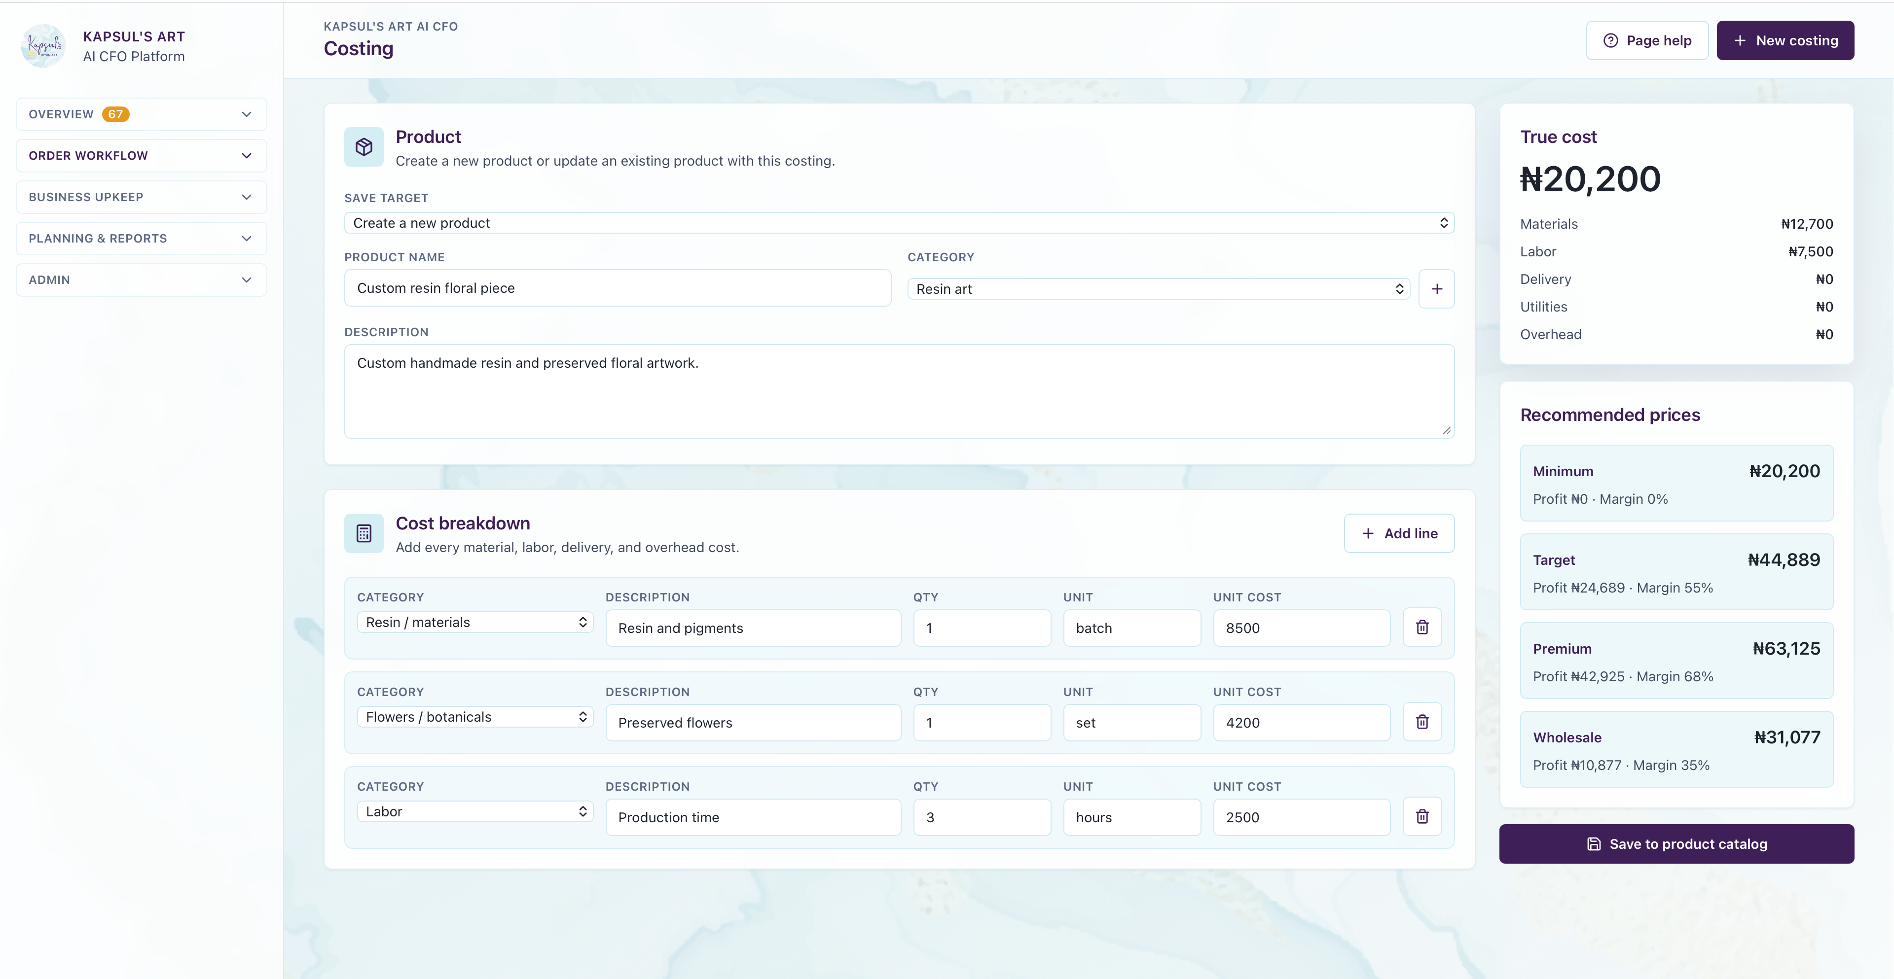Expand the Overview menu section

click(x=141, y=114)
